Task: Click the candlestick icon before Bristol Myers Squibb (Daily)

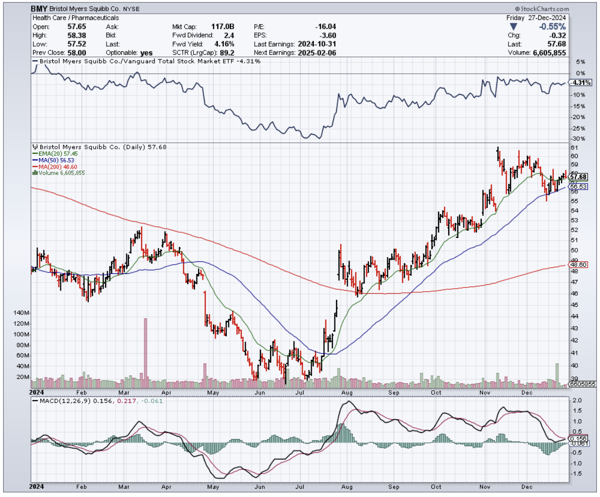Action: coord(35,146)
